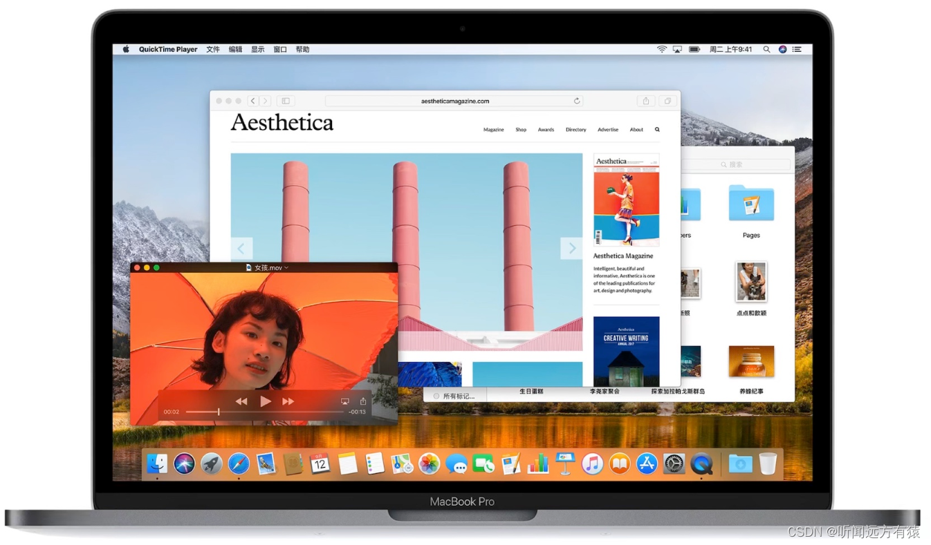
Task: Open the Awards link on Aesthetica
Action: click(546, 130)
